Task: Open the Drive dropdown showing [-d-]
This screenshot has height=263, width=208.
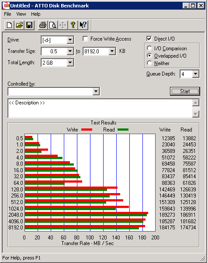Action: (x=70, y=40)
